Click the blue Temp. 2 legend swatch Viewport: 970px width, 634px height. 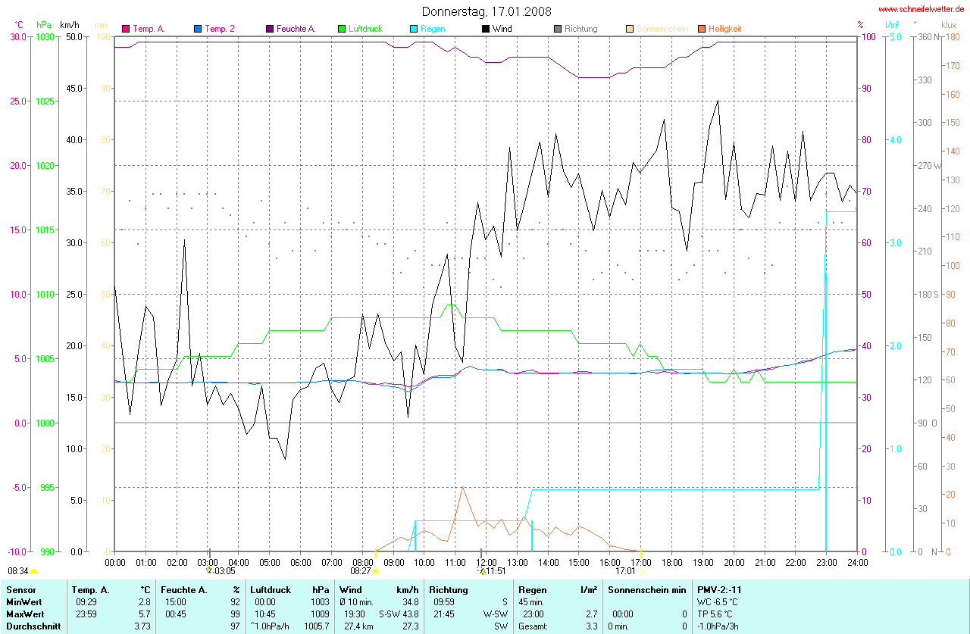coord(198,29)
